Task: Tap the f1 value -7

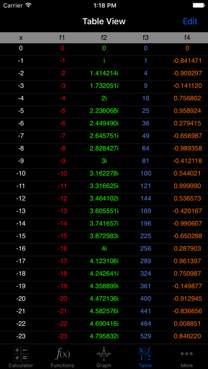Action: point(63,136)
